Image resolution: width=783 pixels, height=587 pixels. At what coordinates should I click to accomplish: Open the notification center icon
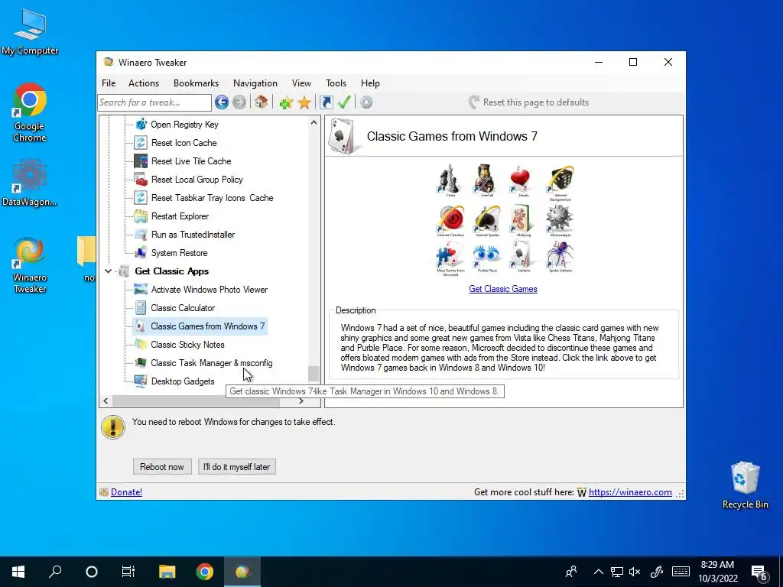pyautogui.click(x=759, y=572)
